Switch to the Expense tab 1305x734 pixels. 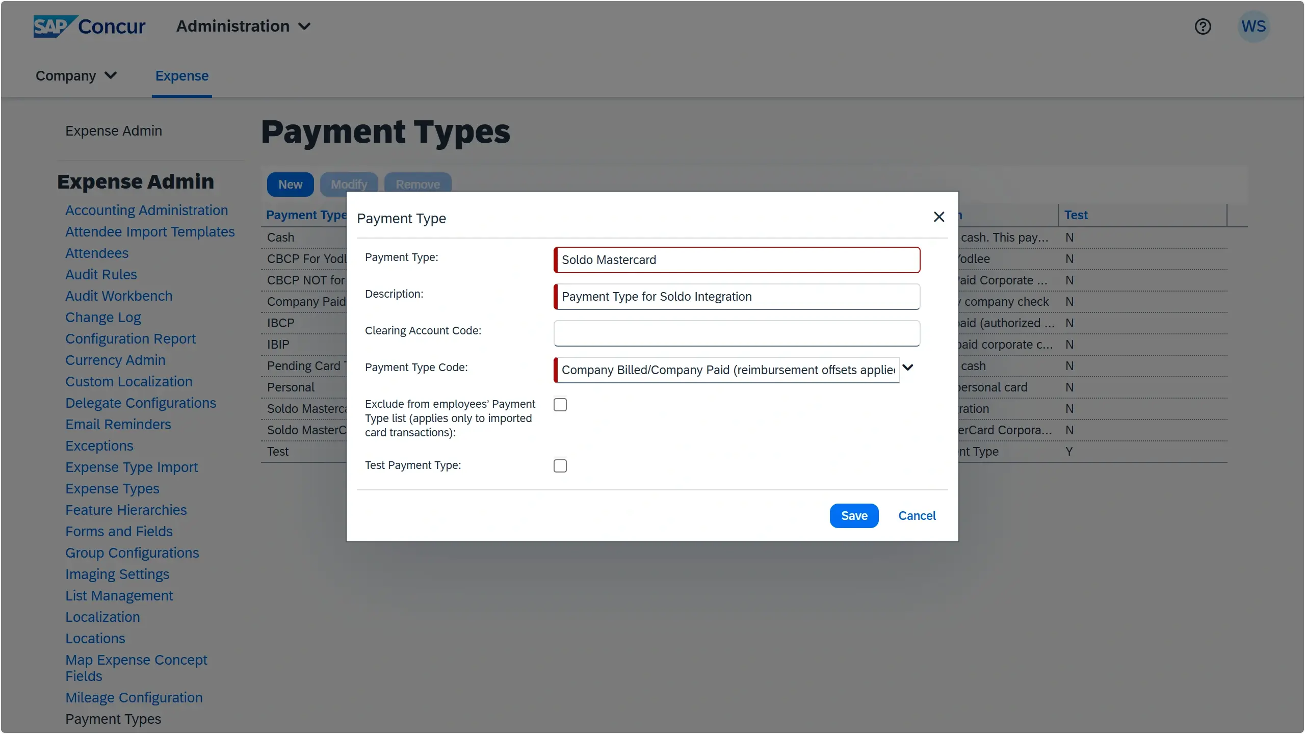click(x=181, y=75)
